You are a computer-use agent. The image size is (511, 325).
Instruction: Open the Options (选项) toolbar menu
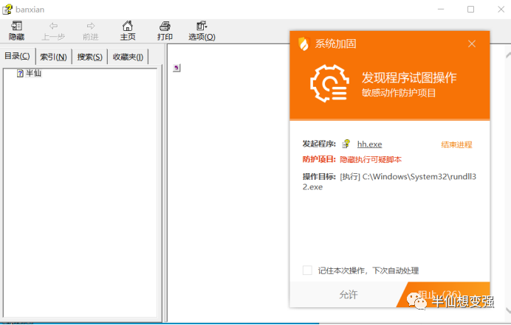(x=202, y=31)
